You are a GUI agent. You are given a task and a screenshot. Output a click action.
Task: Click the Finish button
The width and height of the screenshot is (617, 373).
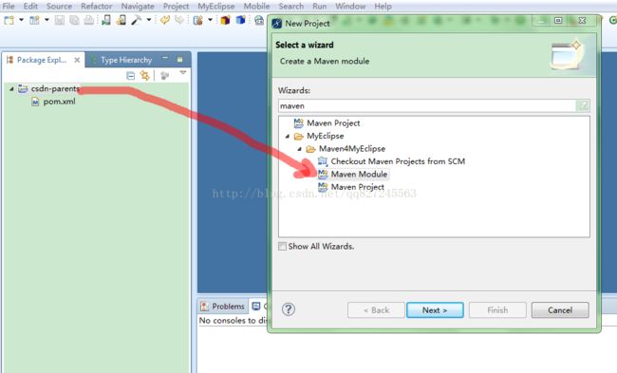coord(497,310)
